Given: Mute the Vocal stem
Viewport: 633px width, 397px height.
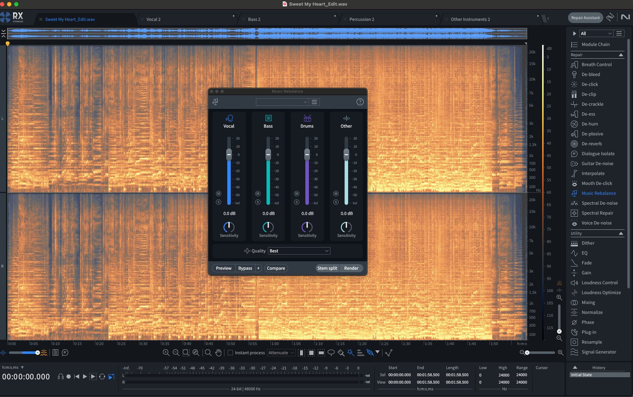Looking at the screenshot, I should pos(218,194).
